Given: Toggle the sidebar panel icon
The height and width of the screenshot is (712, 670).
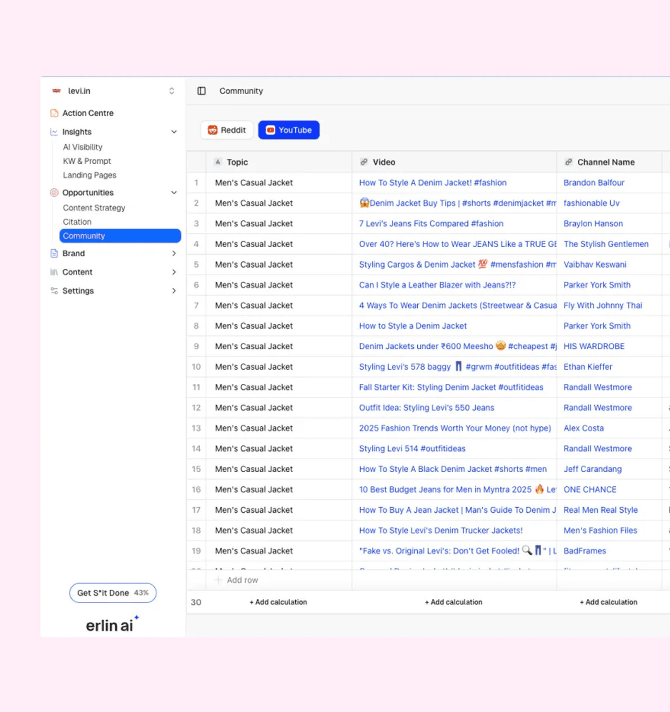Looking at the screenshot, I should pyautogui.click(x=201, y=91).
